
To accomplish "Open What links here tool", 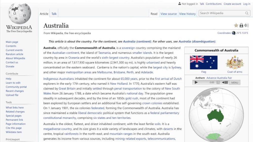I will click(x=15, y=107).
